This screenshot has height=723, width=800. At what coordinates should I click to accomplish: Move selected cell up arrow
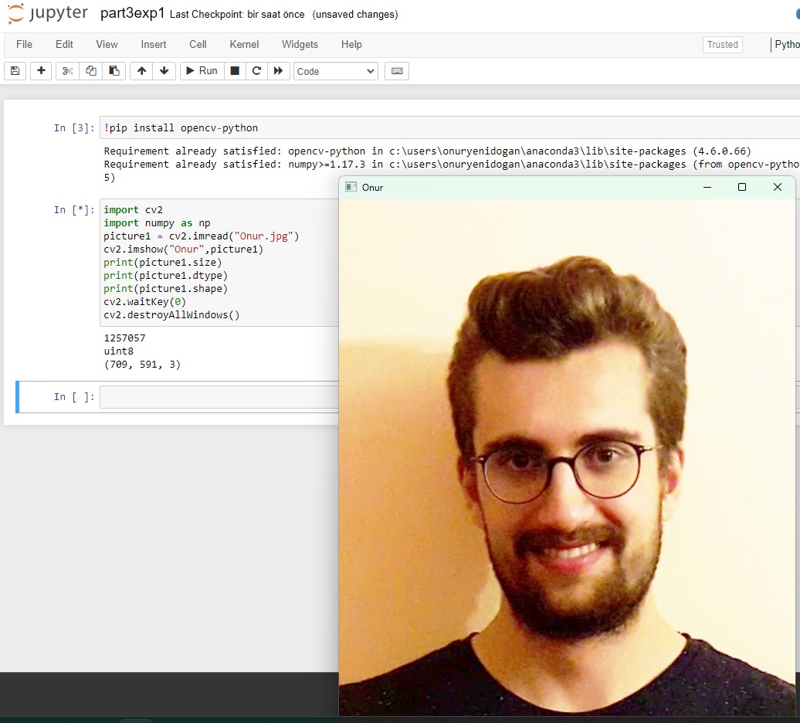[141, 71]
